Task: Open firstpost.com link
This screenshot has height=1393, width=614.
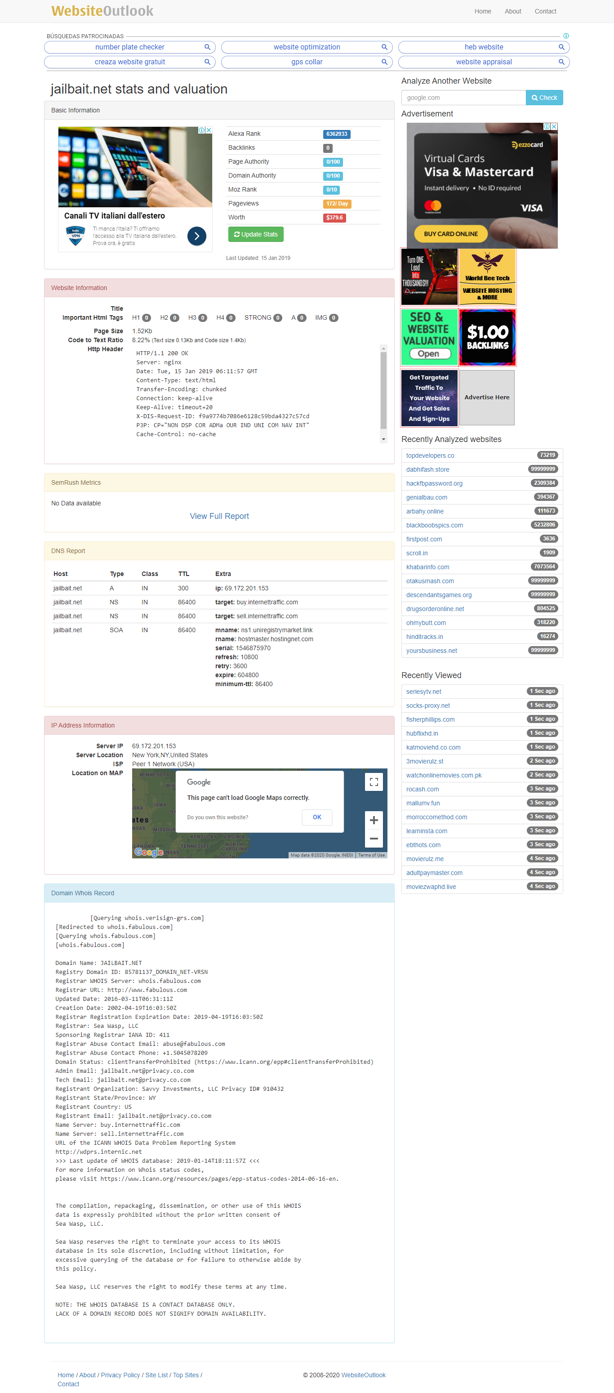Action: 424,539
